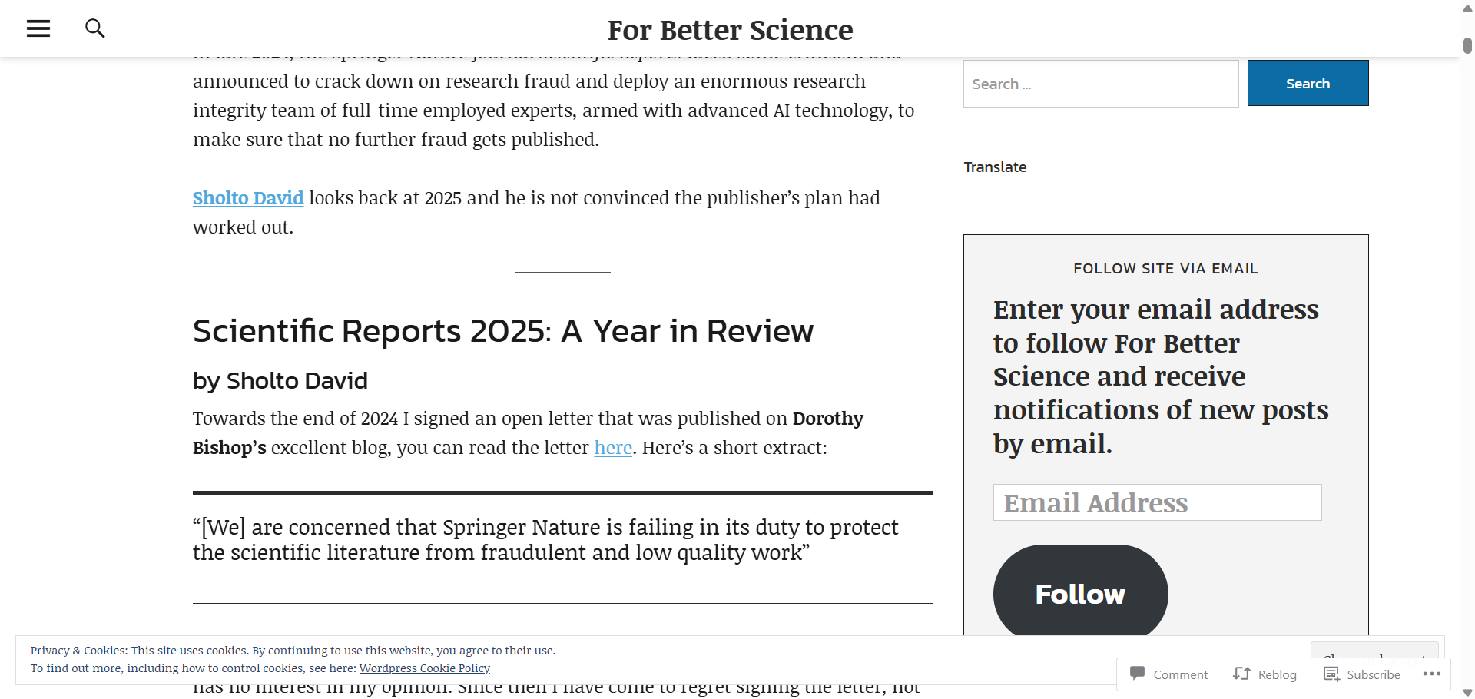This screenshot has height=699, width=1475.
Task: Click the Reblog arrows icon
Action: tap(1241, 674)
